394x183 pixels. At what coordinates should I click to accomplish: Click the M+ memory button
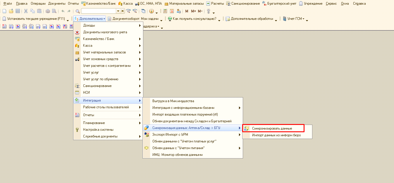[x=193, y=11]
